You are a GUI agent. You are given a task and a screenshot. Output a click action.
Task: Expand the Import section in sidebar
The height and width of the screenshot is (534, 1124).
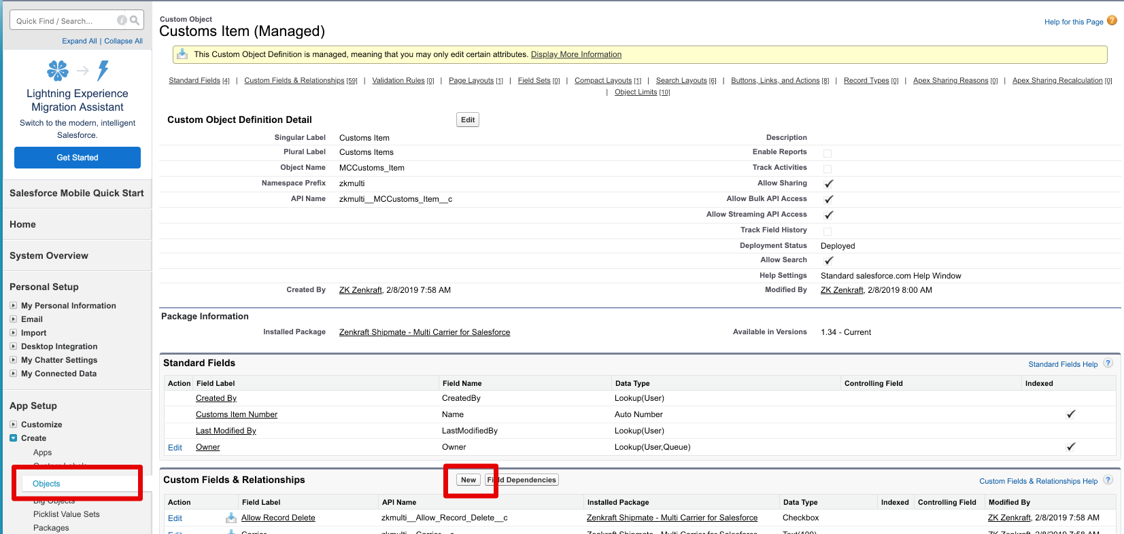13,333
